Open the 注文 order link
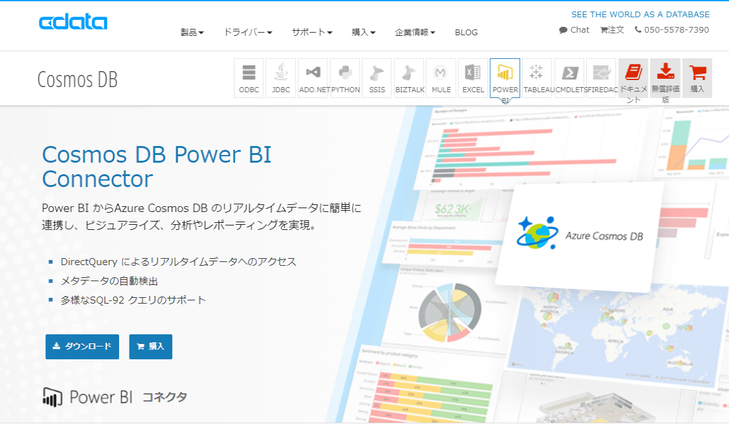This screenshot has width=729, height=440. 612,29
